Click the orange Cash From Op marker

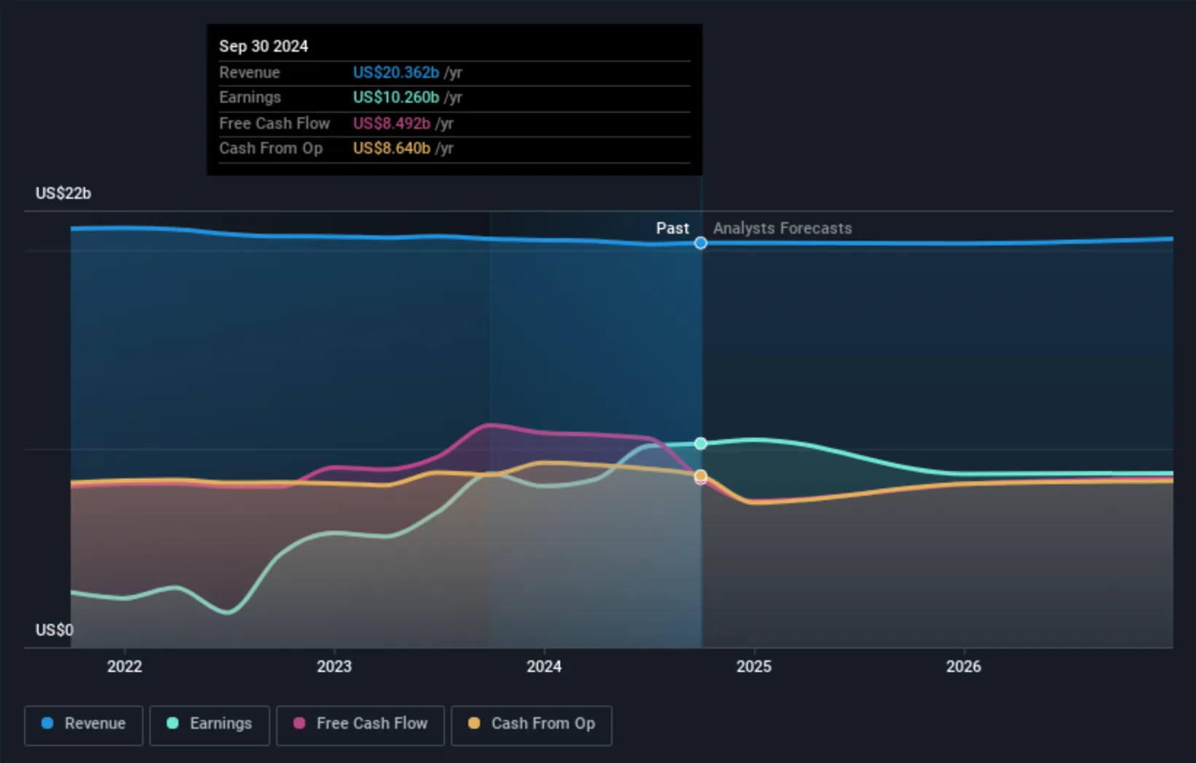pyautogui.click(x=700, y=475)
